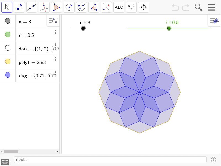Open Algebra view style bar
Viewport: 221px width, 166px height.
click(x=53, y=20)
